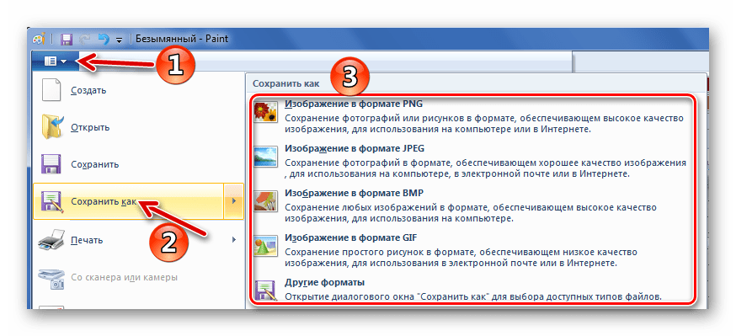Open the Customize Quick Access Toolbar dropdown
The width and height of the screenshot is (736, 336).
[x=120, y=40]
